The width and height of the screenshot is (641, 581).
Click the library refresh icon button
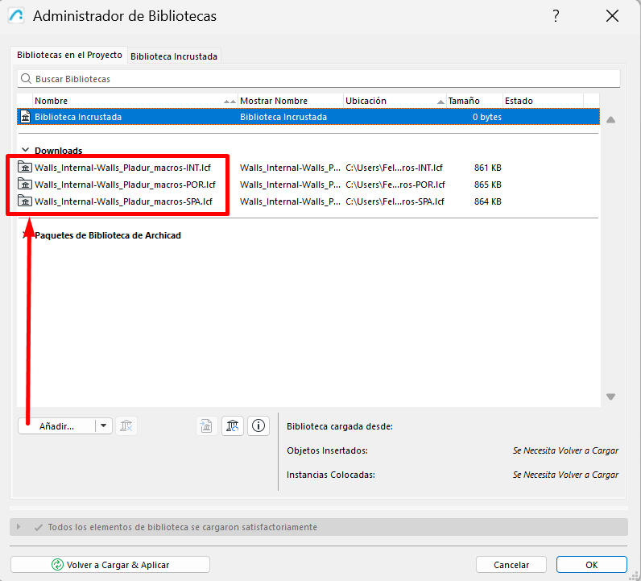(233, 426)
